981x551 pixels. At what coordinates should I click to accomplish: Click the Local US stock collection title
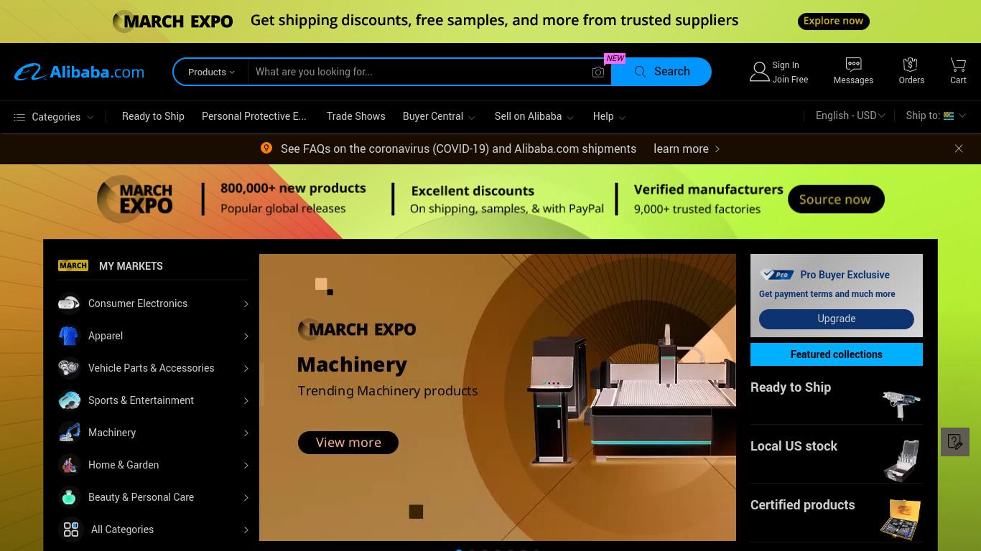coord(794,446)
